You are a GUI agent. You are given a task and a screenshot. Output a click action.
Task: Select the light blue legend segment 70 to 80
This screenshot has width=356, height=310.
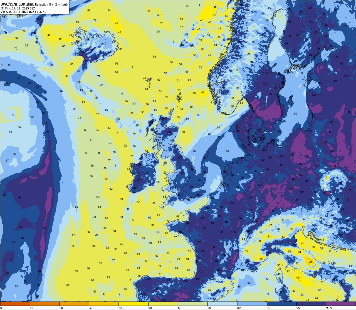pyautogui.click(x=222, y=304)
